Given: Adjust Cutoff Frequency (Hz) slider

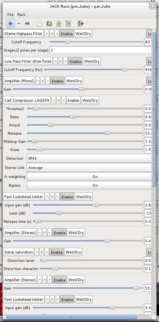Looking at the screenshot, I should 93,70.
